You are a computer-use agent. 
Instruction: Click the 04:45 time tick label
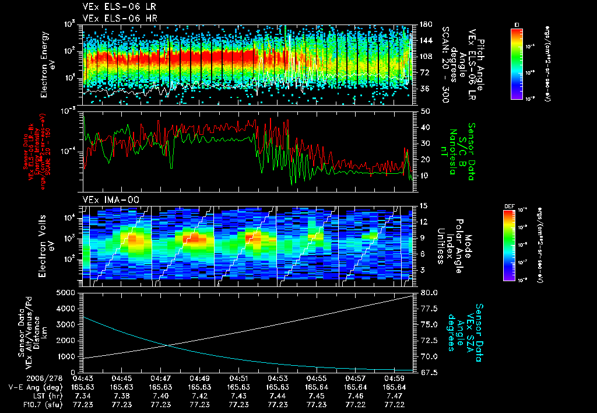(x=122, y=379)
